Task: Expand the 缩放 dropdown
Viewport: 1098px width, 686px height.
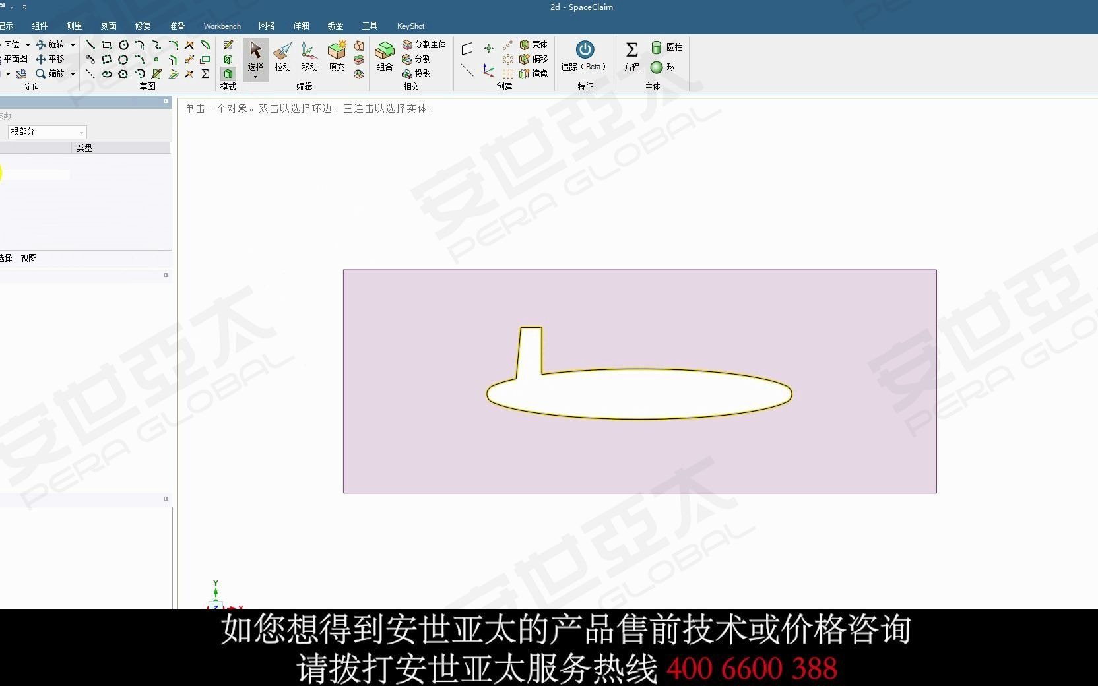Action: point(73,74)
